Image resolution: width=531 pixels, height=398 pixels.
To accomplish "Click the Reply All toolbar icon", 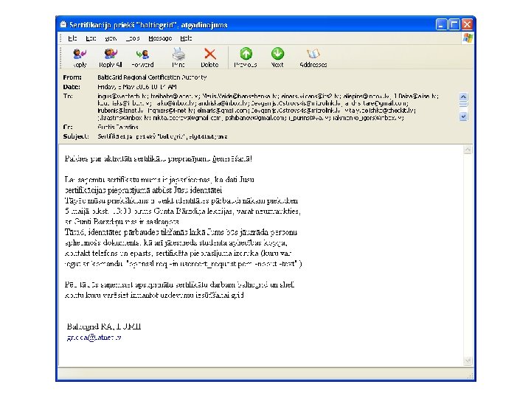I will (x=111, y=57).
